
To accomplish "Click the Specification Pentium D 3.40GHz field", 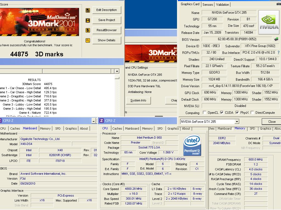I will (162, 159).
